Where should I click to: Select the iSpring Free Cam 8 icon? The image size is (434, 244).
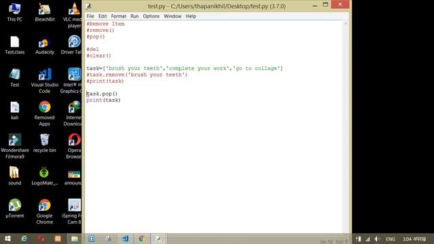72,212
